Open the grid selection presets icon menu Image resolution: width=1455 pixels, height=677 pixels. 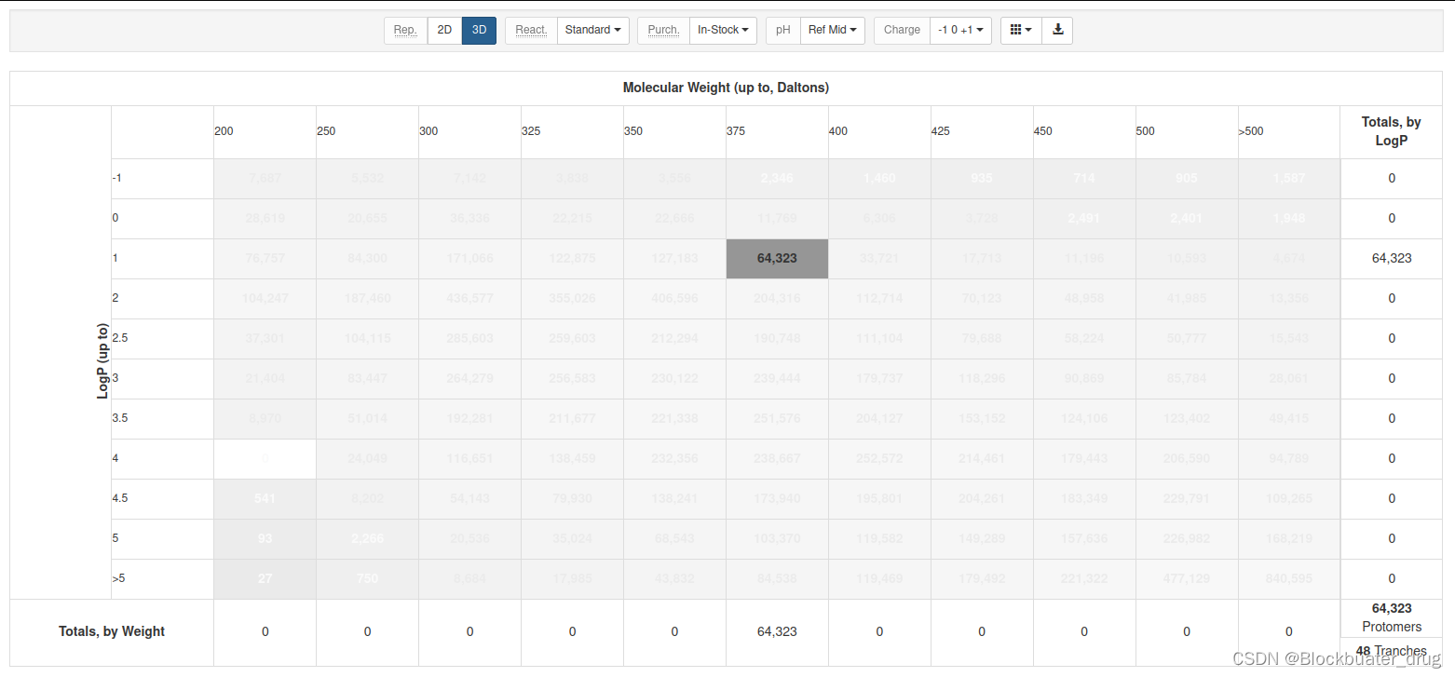pos(1021,30)
